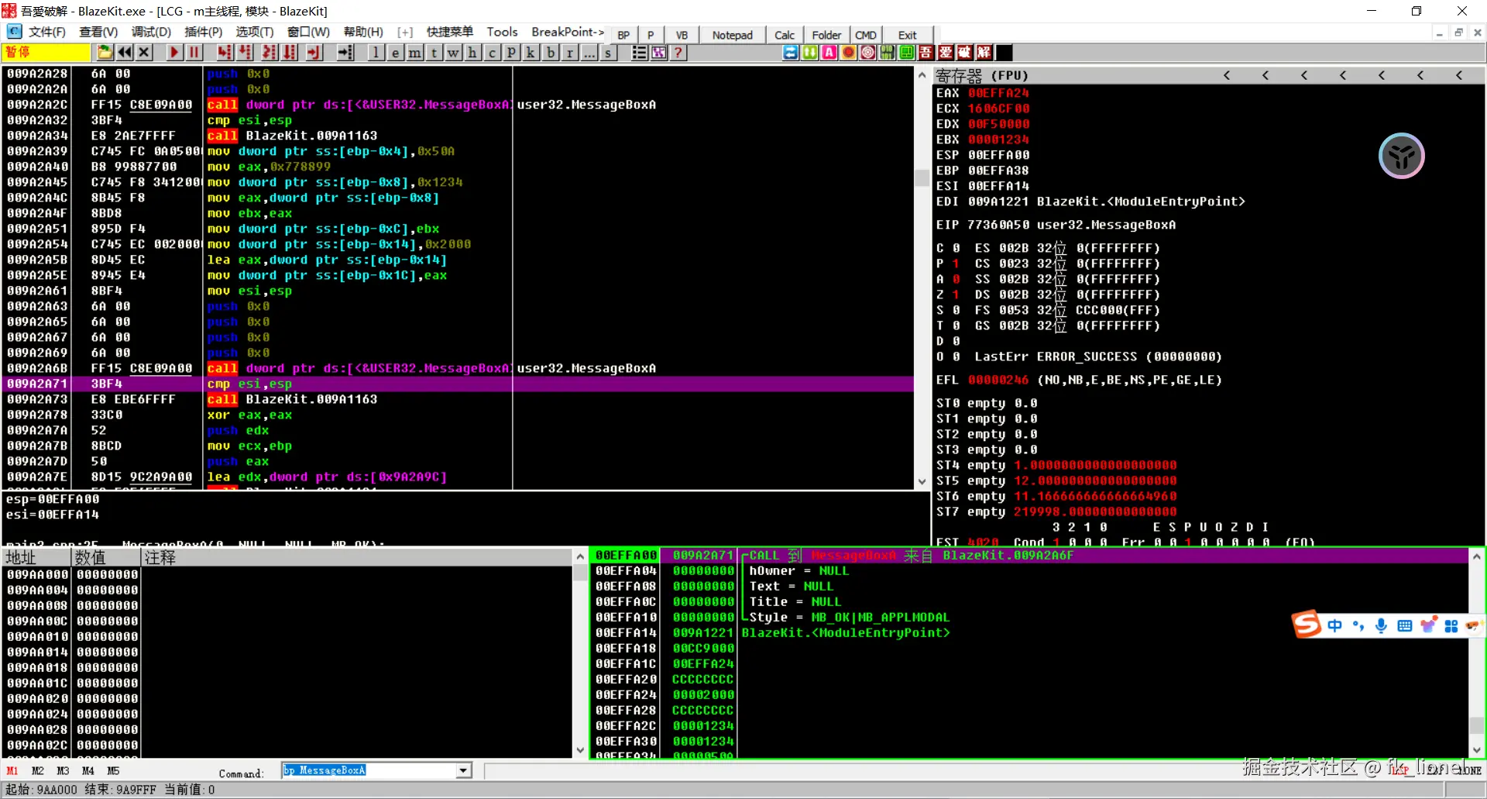1487x799 pixels.
Task: Toggle the C carry flag value
Action: tap(956, 248)
